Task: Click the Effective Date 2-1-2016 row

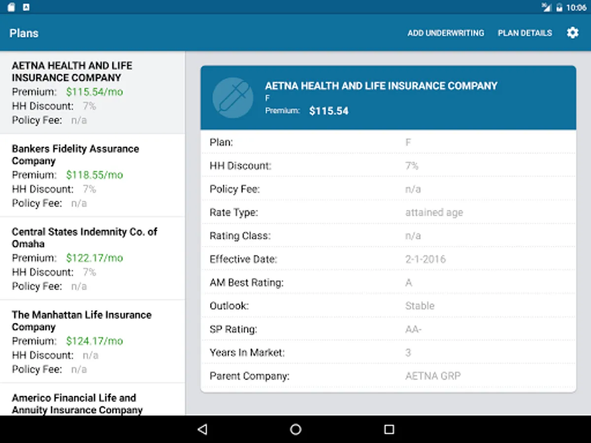Action: 388,259
